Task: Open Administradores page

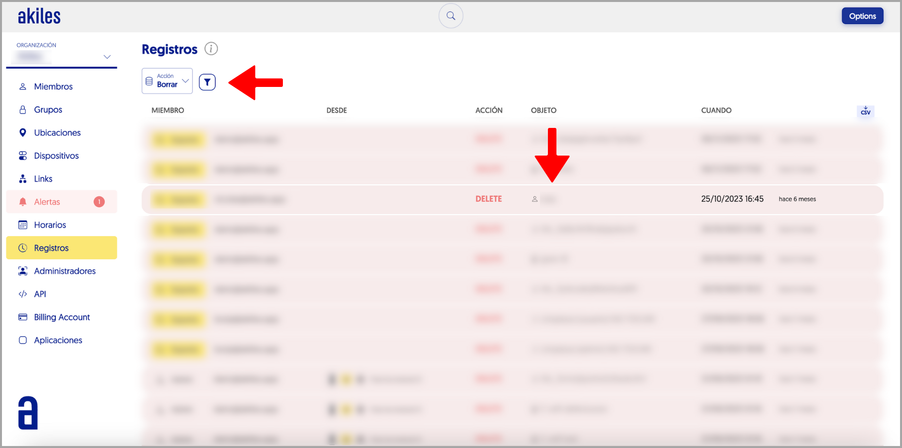Action: pyautogui.click(x=65, y=271)
